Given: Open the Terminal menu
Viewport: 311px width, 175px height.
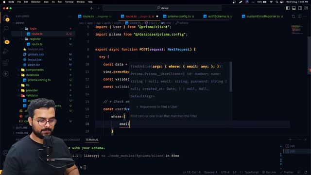Looking at the screenshot, I should coord(69,2).
